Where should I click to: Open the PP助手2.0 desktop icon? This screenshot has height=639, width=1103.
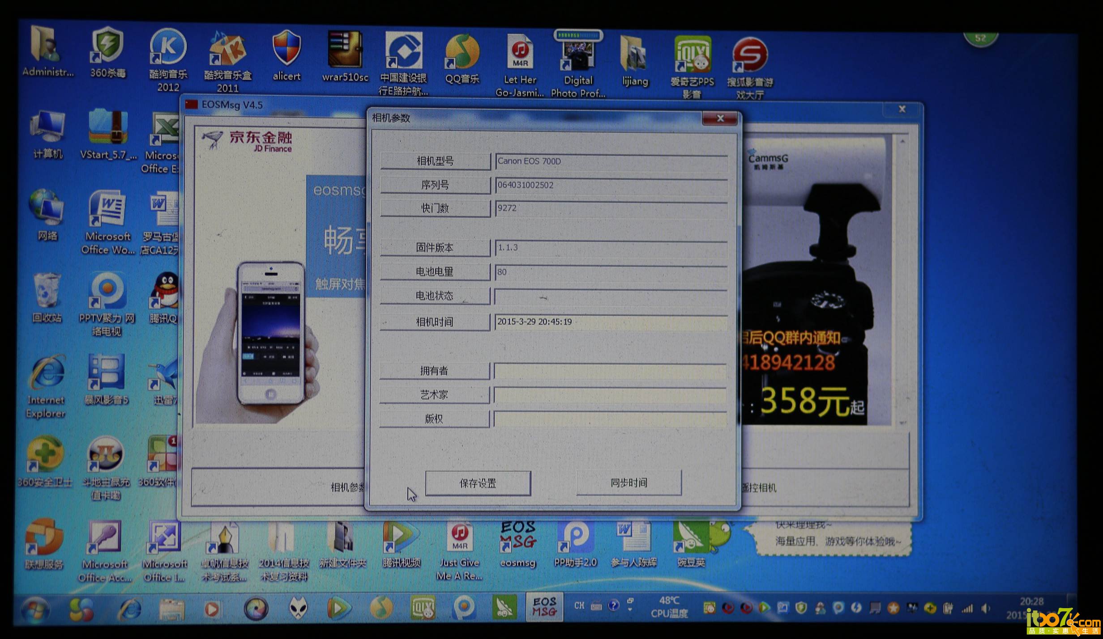(x=576, y=544)
